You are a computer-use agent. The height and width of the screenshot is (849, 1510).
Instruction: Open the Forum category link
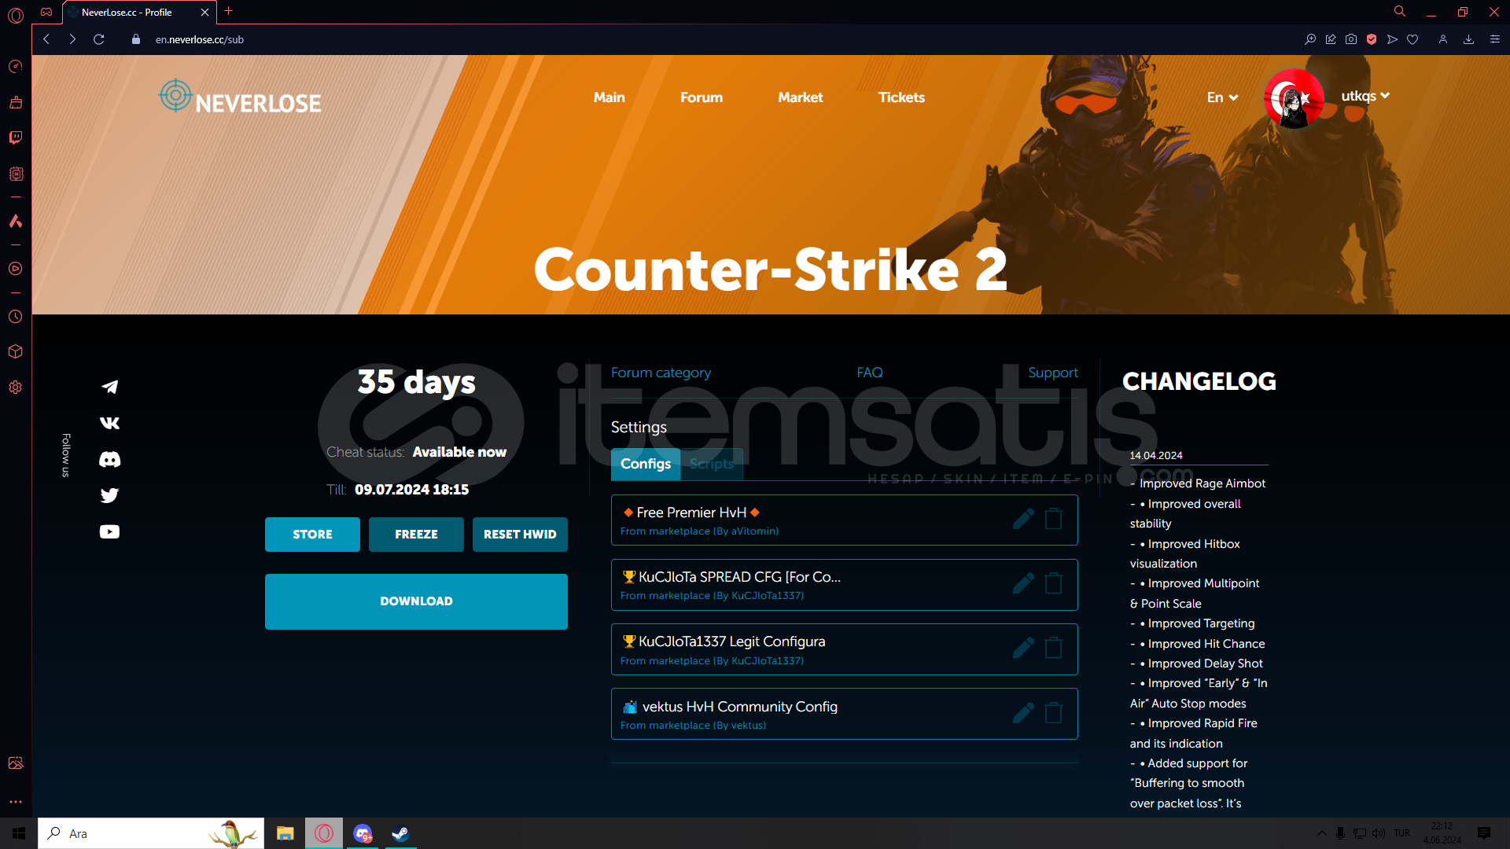[x=661, y=373]
